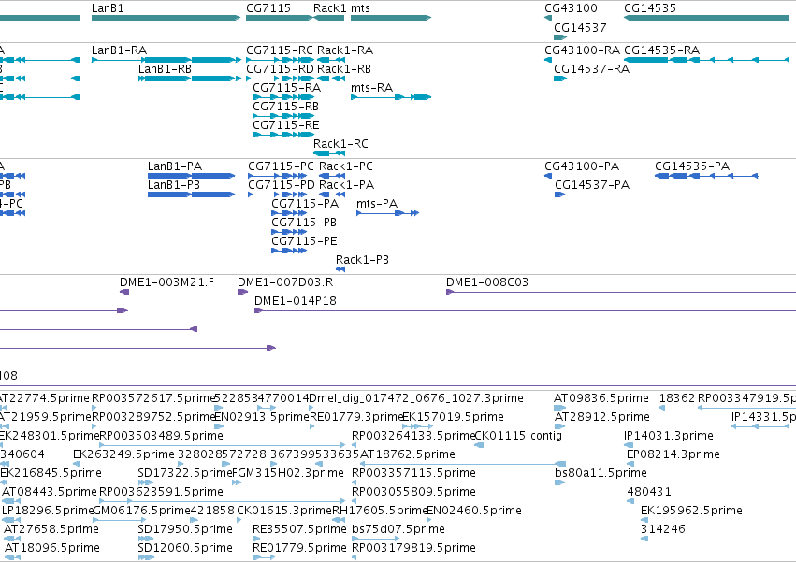The image size is (796, 562).
Task: Select the CK01115.contig EST feature
Action: coord(479,445)
